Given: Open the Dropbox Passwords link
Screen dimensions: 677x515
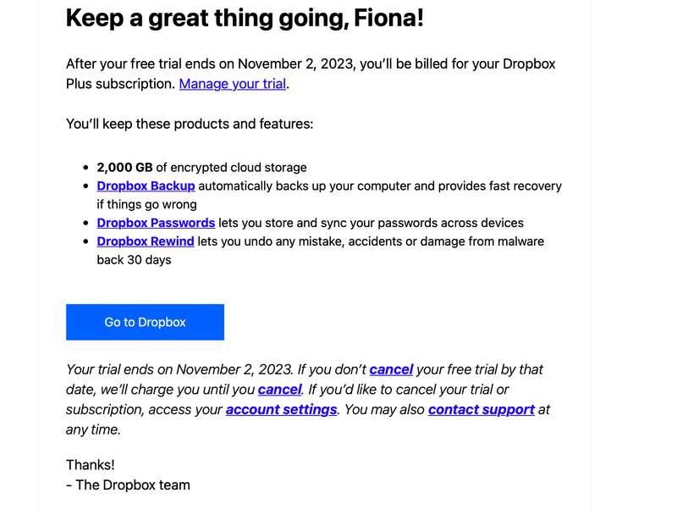Looking at the screenshot, I should (156, 223).
